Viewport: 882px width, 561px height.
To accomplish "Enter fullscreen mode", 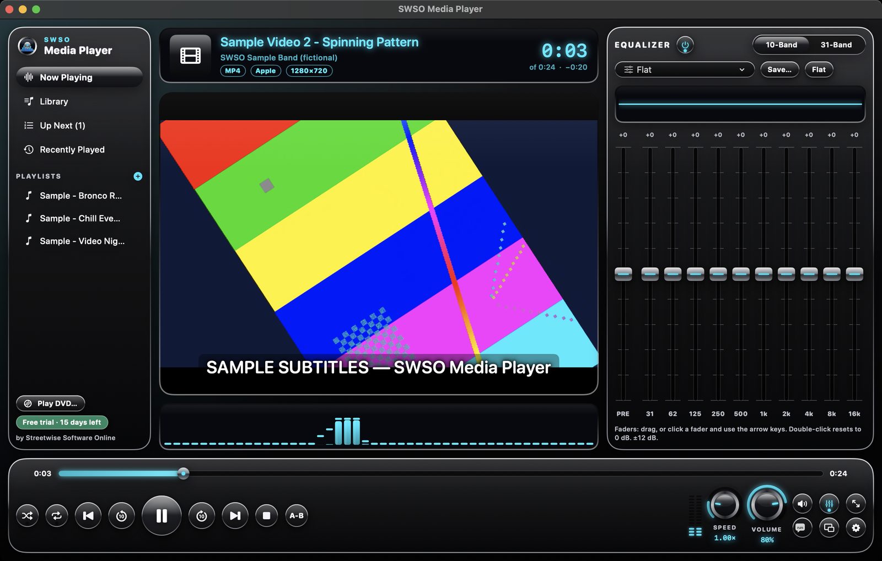I will click(x=856, y=503).
